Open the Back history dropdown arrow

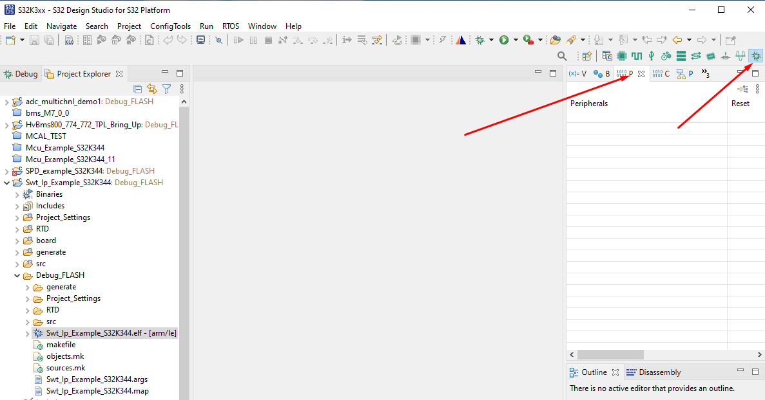689,40
